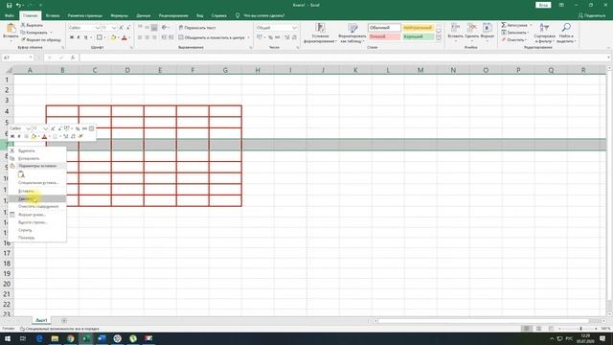
Task: Open the Разметка страницы ribbon tab
Action: 85,15
